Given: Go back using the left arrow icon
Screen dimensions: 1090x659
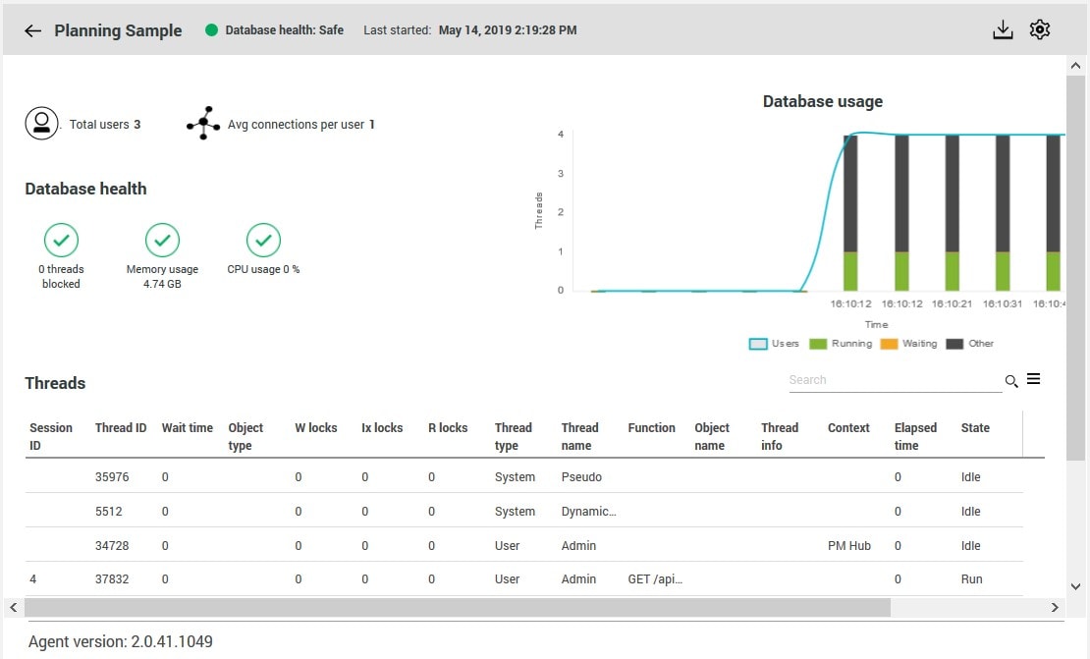Looking at the screenshot, I should (x=32, y=30).
